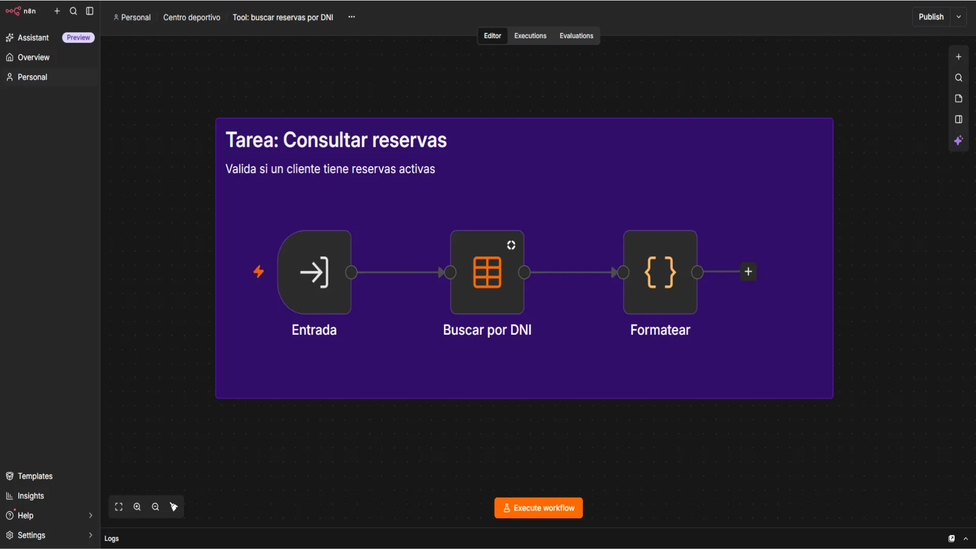Click the Centro deportivo breadcrumb folder

192,17
